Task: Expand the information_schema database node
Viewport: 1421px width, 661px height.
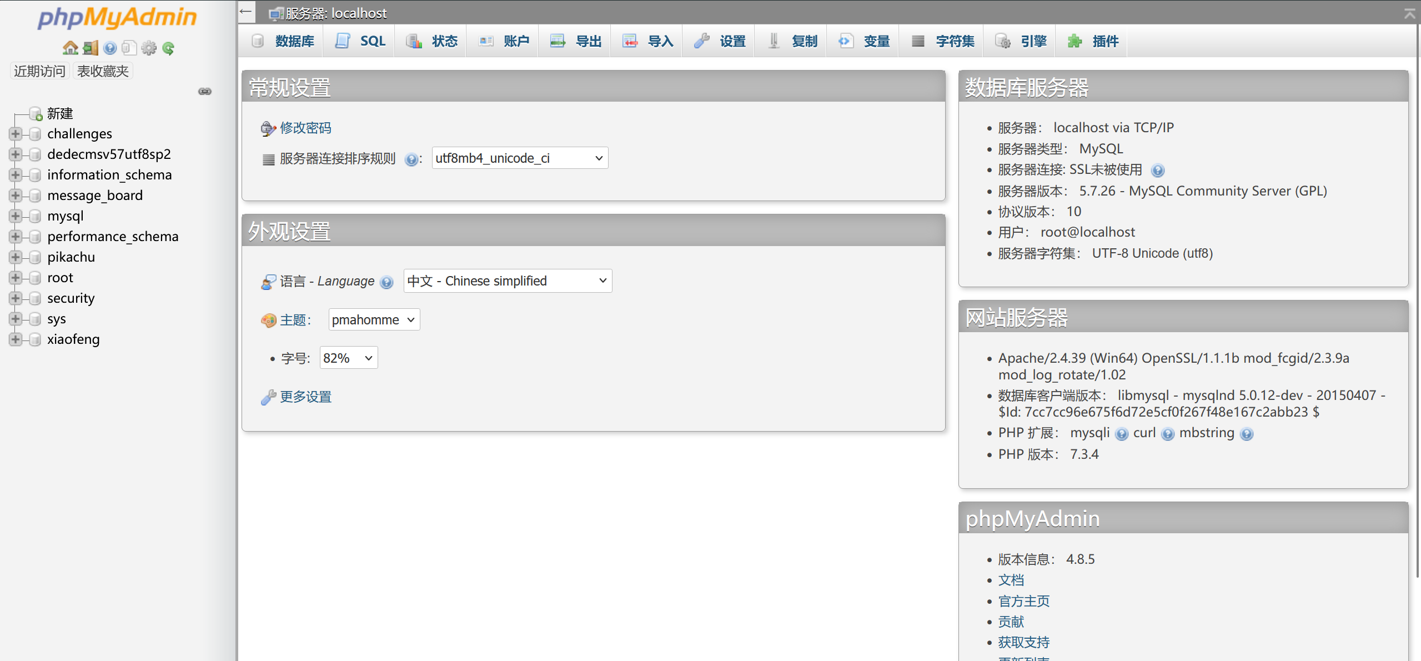Action: coord(15,175)
